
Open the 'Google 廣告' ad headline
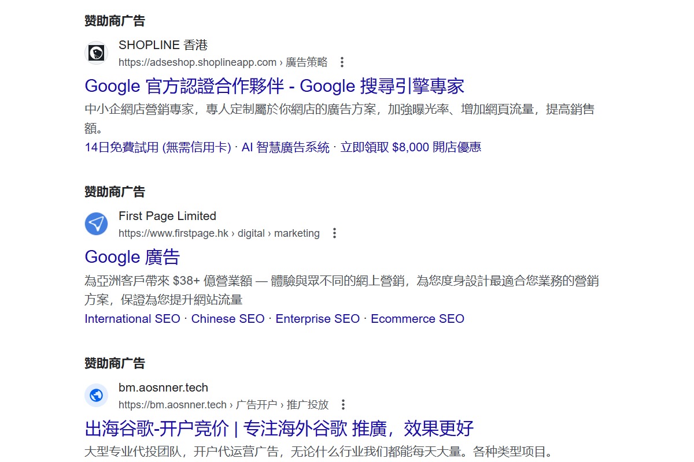132,257
